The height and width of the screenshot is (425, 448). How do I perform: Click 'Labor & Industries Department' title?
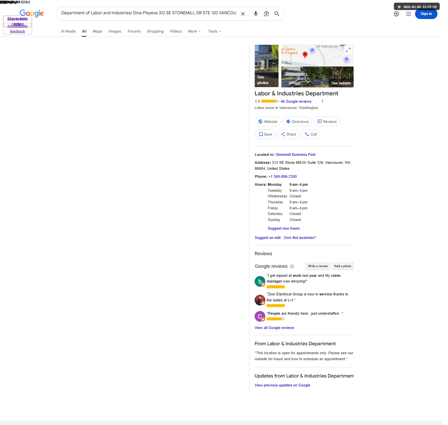(x=296, y=94)
